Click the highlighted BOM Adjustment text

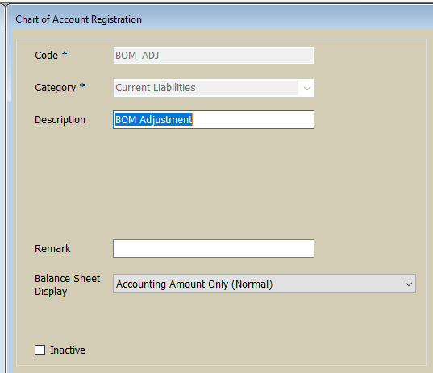(153, 120)
